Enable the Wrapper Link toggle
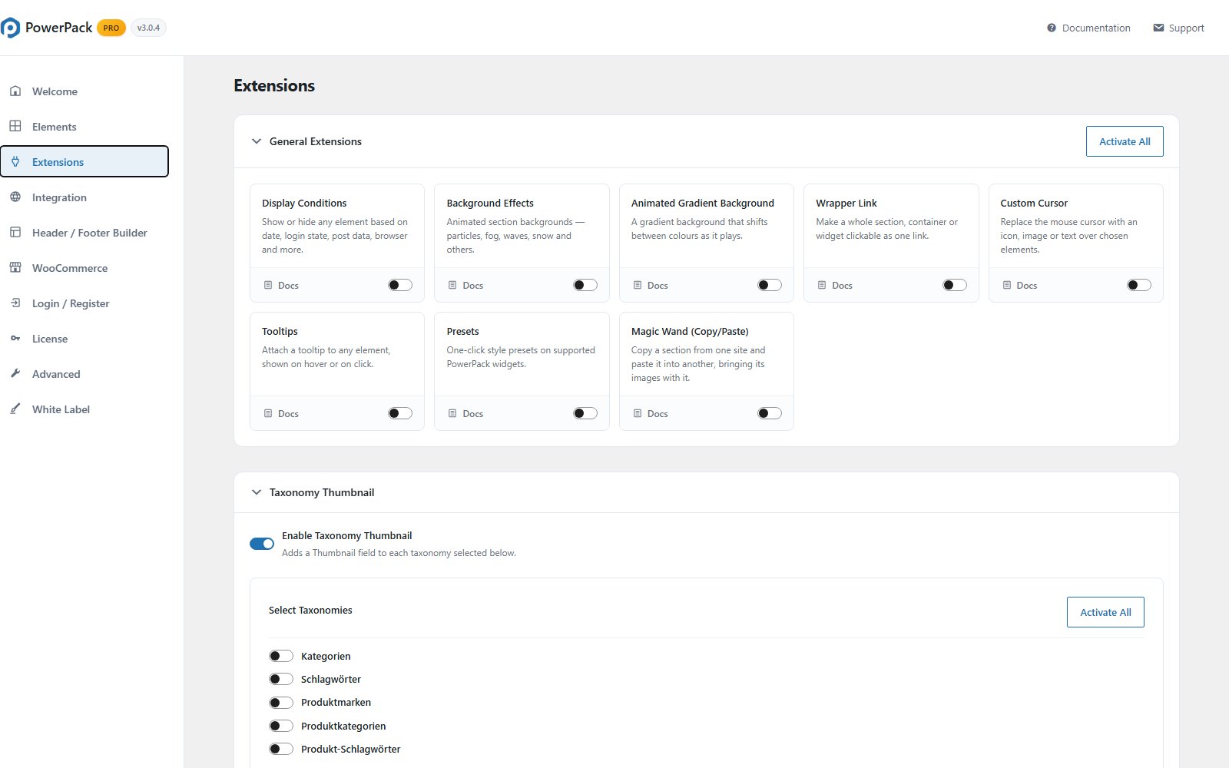The height and width of the screenshot is (768, 1229). click(955, 285)
